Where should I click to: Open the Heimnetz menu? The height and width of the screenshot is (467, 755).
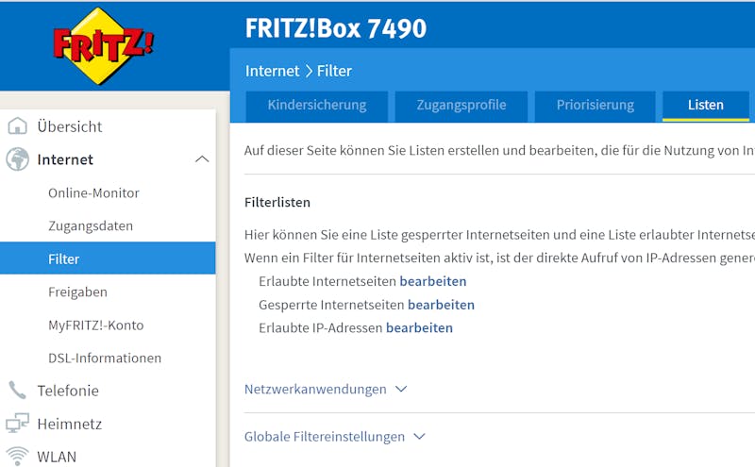click(69, 424)
